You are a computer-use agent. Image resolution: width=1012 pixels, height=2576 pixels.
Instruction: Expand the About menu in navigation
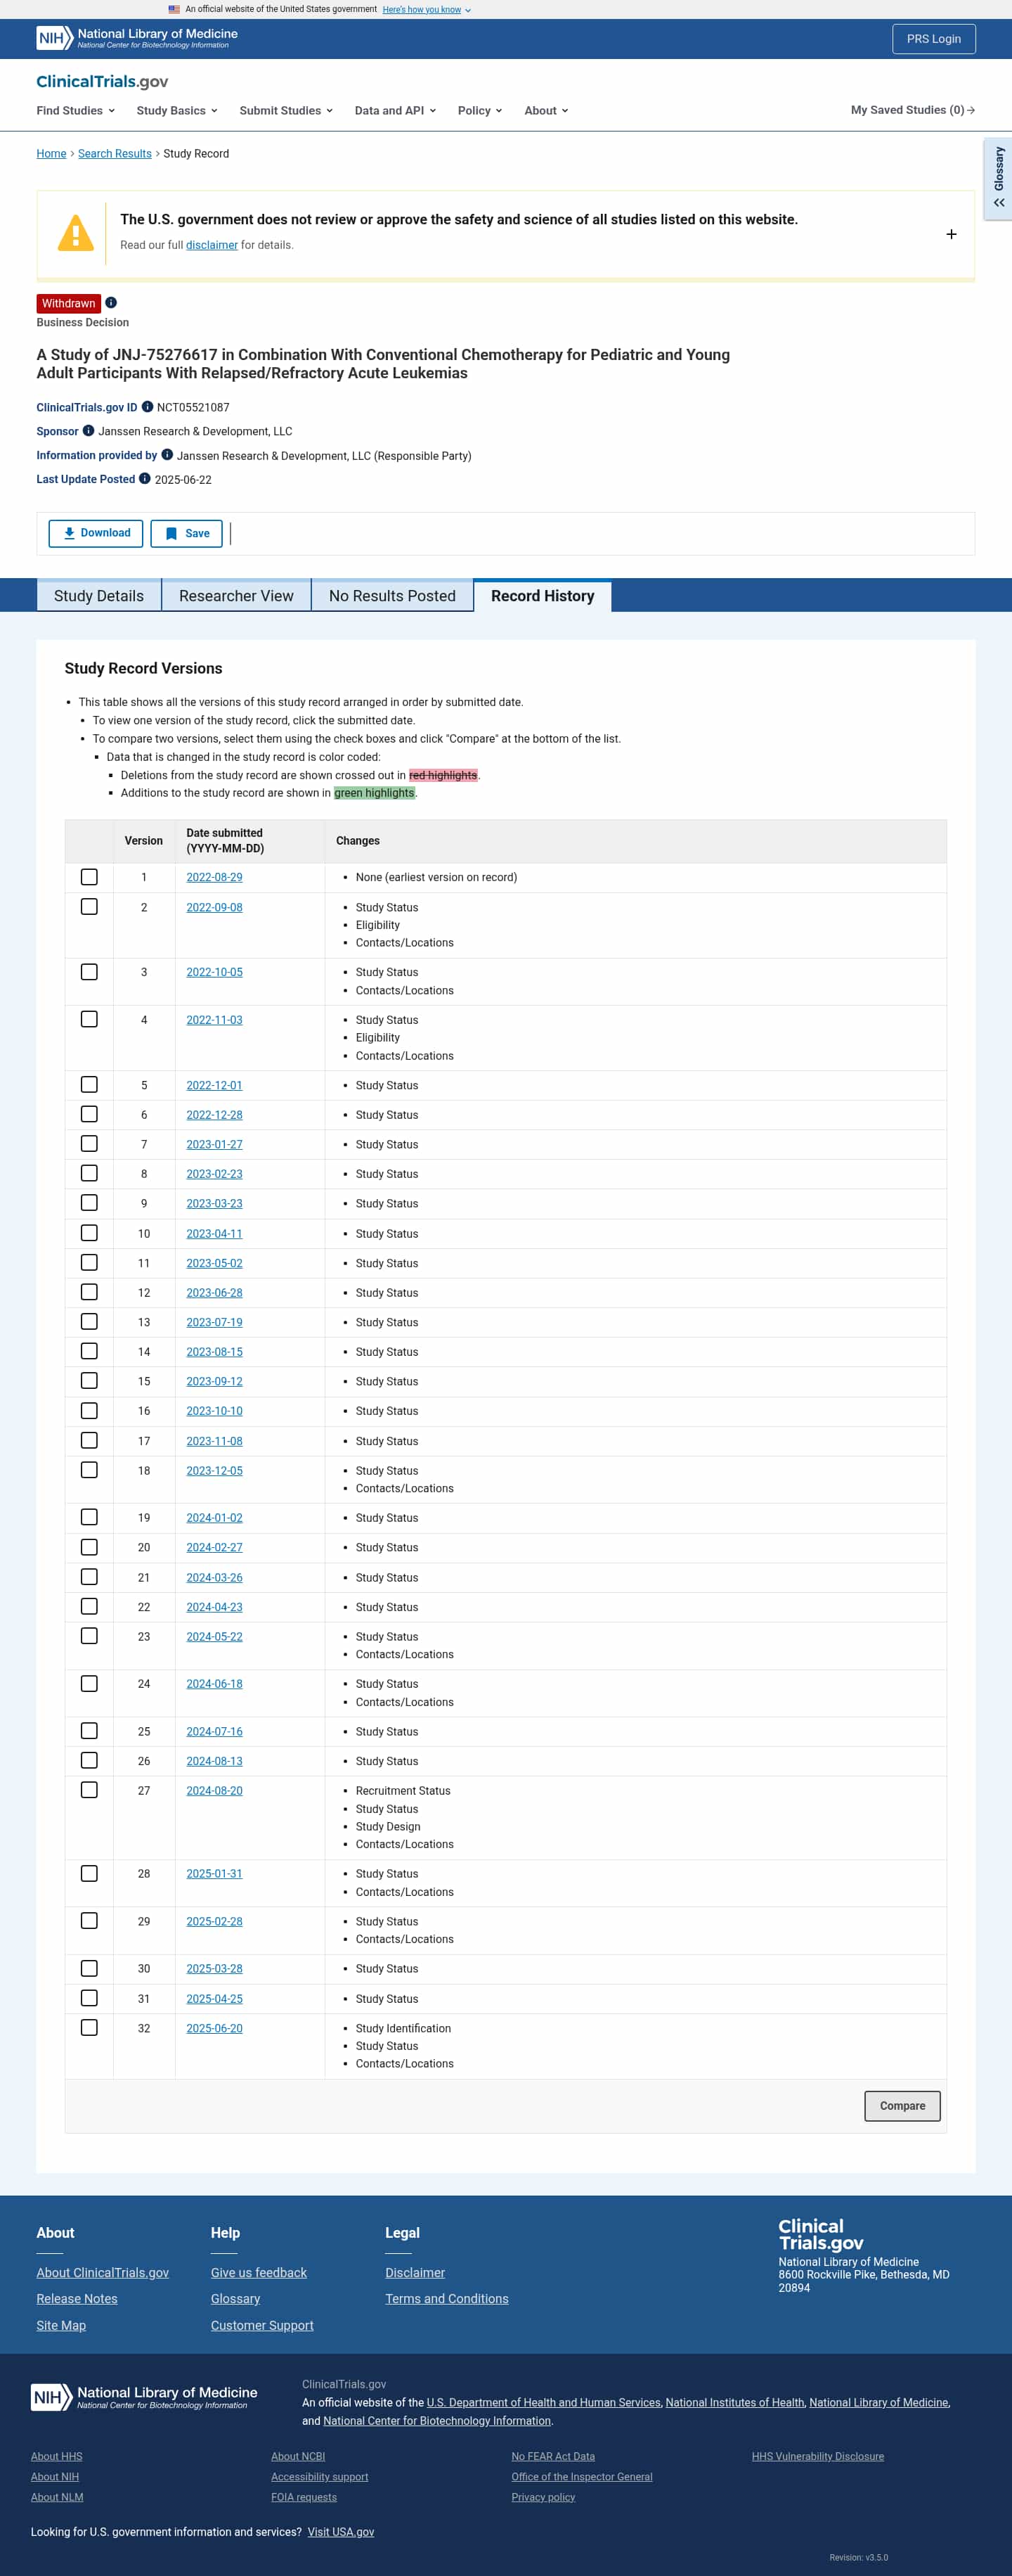pos(545,111)
